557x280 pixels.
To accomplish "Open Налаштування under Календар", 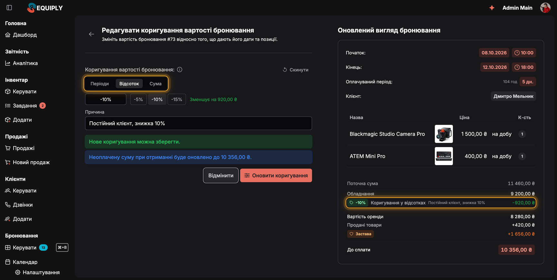I will coord(37,272).
